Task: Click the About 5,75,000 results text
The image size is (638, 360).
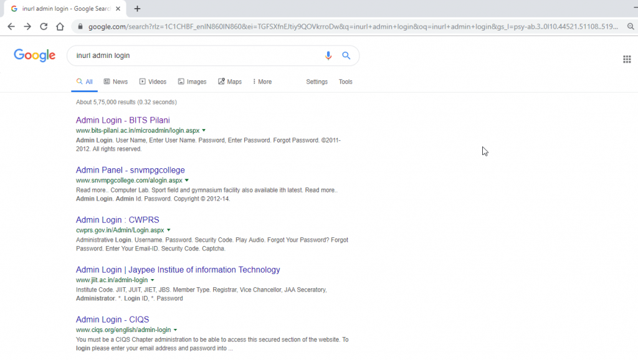Action: [x=126, y=102]
